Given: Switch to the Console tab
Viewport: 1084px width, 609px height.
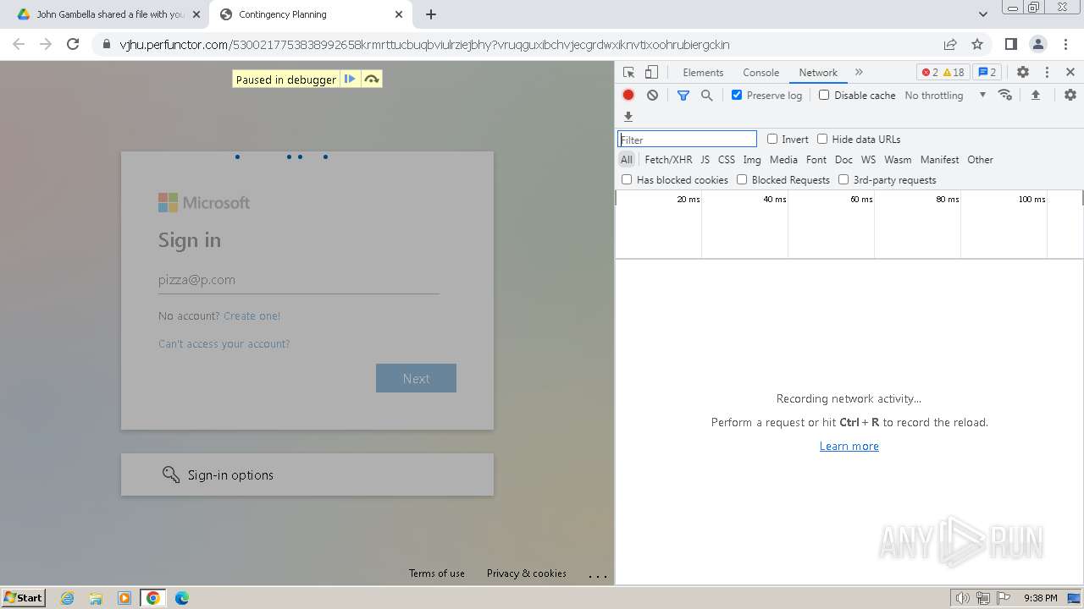Looking at the screenshot, I should coord(760,73).
